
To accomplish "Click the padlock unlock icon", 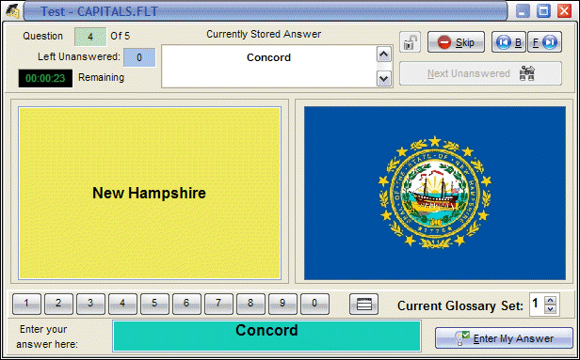I will (x=410, y=42).
